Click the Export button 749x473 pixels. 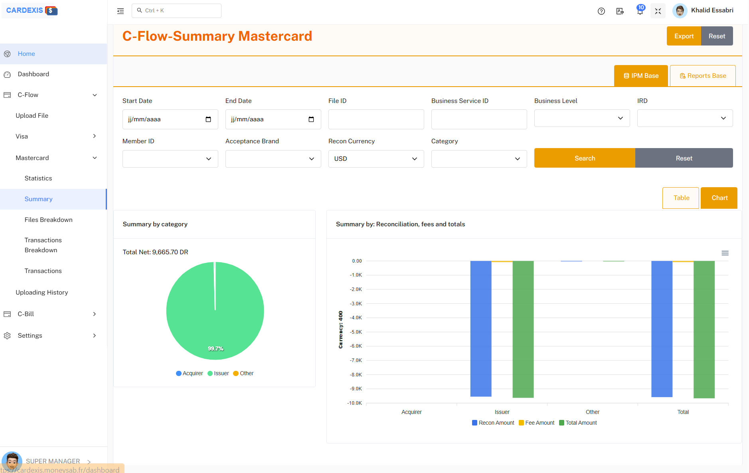pos(684,36)
